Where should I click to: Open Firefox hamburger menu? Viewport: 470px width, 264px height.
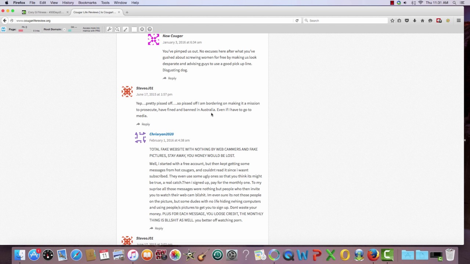[x=459, y=21]
